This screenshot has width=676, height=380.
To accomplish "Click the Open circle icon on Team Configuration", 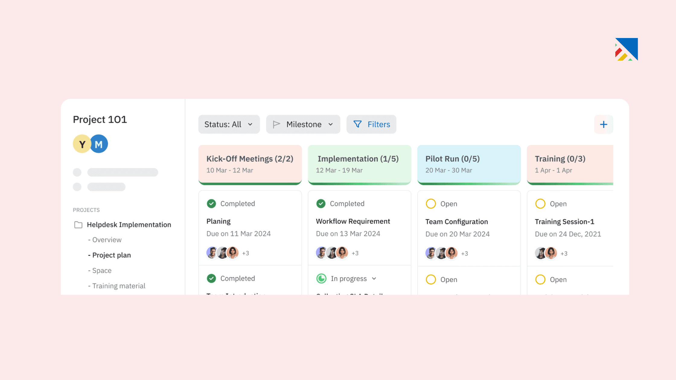I will 431,204.
